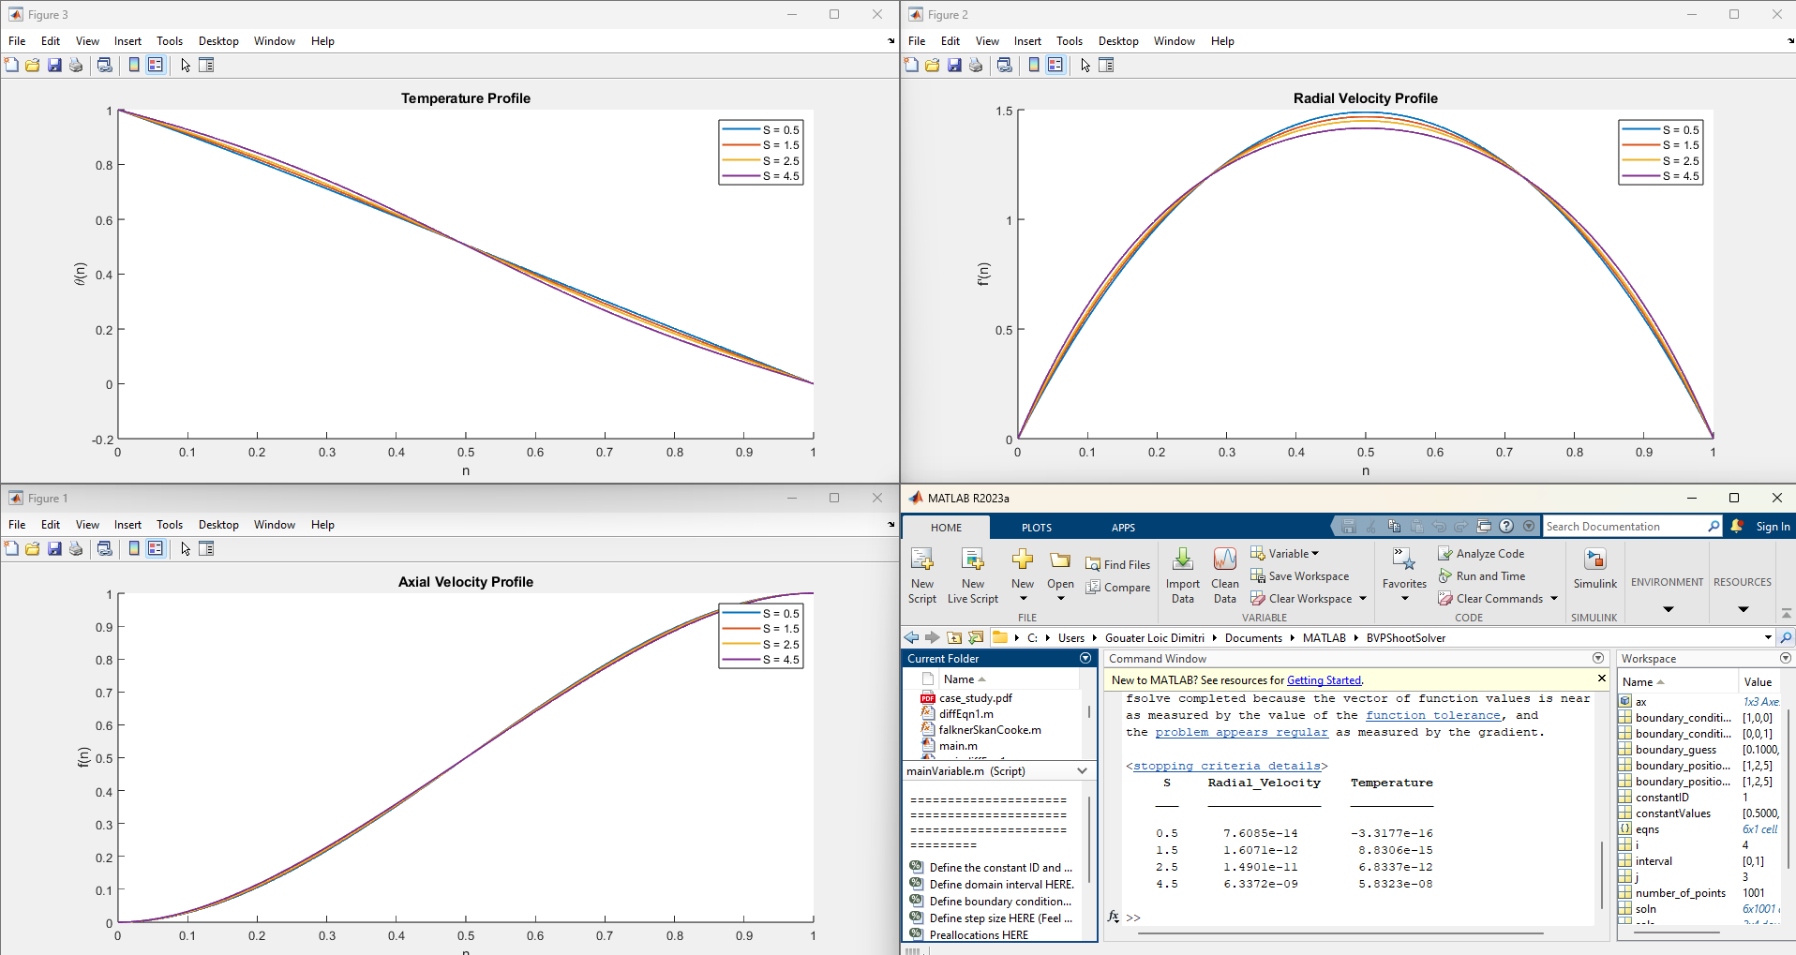Click the Help question mark icon
1796x955 pixels.
click(x=1506, y=526)
